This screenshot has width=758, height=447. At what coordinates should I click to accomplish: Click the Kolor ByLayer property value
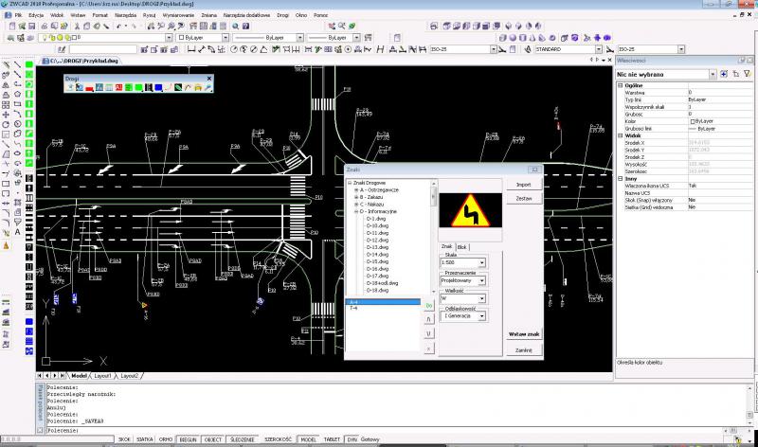(719, 121)
